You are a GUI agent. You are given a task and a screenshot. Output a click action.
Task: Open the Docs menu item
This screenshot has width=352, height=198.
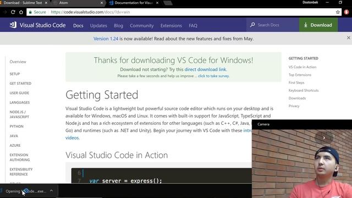click(x=78, y=26)
